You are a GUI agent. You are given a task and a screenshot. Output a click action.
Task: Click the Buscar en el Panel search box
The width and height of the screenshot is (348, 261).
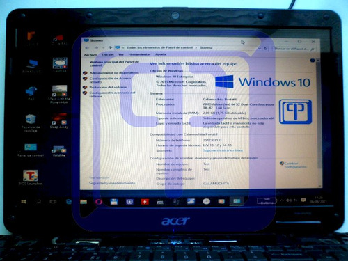294,49
